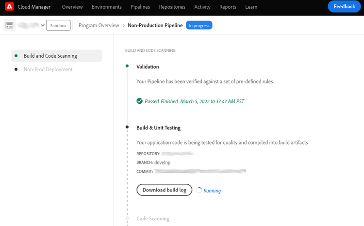Click the branch name develop
The width and height of the screenshot is (364, 226).
[x=162, y=162]
